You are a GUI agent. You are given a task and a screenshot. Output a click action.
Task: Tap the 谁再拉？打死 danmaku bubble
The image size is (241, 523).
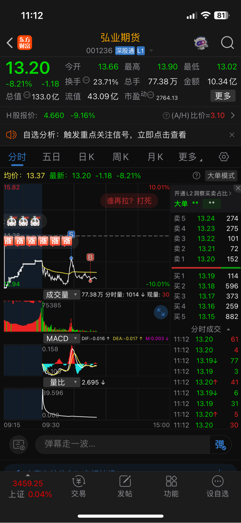pyautogui.click(x=129, y=201)
